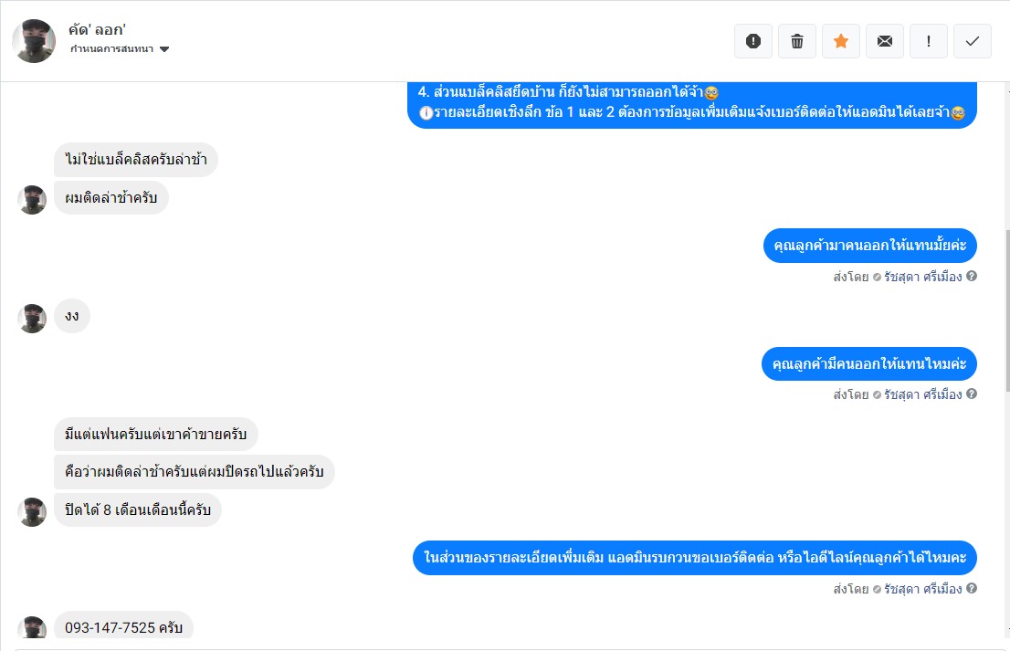Delete conversation using trash can icon
Screen dimensions: 1010x651
pos(797,41)
